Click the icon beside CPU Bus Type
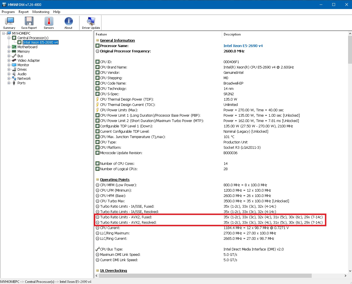Viewport: 352px width, 284px height. tap(98, 249)
